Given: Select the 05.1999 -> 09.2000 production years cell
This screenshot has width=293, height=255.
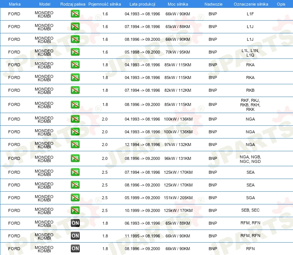Looking at the screenshot, I should pyautogui.click(x=142, y=198).
